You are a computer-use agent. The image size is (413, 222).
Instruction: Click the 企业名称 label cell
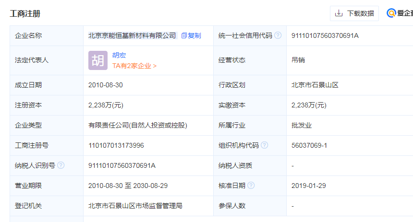47,36
